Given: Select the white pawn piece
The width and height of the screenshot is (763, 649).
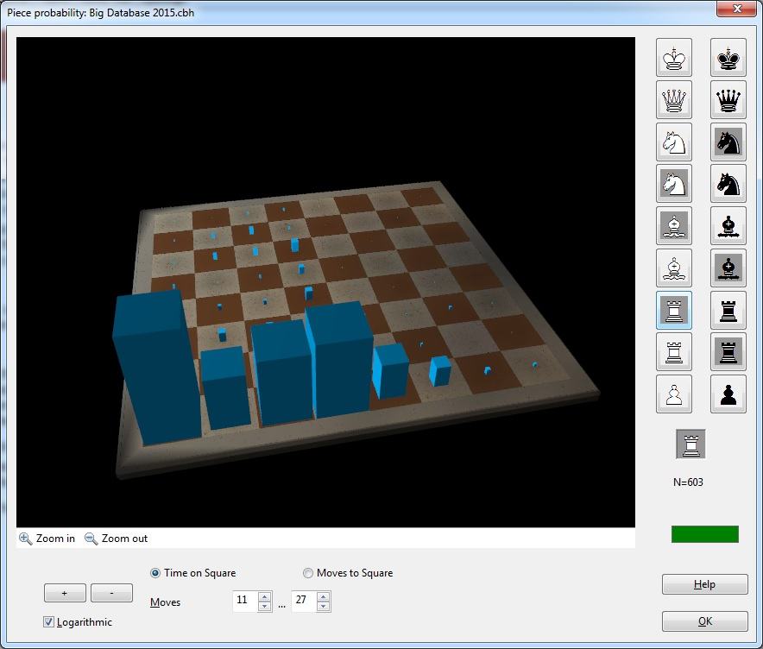Looking at the screenshot, I should tap(674, 394).
